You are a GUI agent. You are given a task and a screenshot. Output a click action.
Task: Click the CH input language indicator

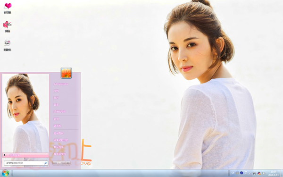click(x=233, y=173)
